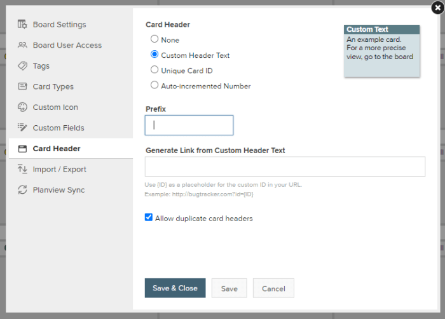Click the Generate Link URL input field
The image size is (445, 319).
pyautogui.click(x=285, y=166)
